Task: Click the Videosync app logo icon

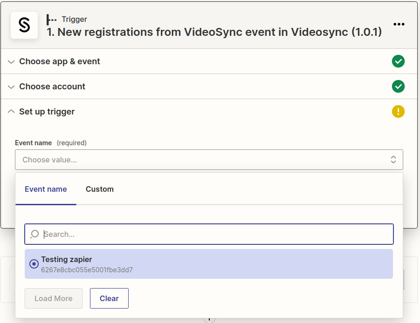Action: tap(24, 26)
